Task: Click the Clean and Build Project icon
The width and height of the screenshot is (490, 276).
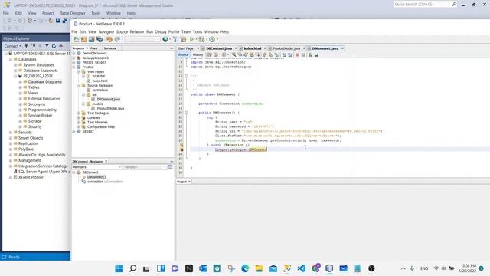Action: click(183, 39)
